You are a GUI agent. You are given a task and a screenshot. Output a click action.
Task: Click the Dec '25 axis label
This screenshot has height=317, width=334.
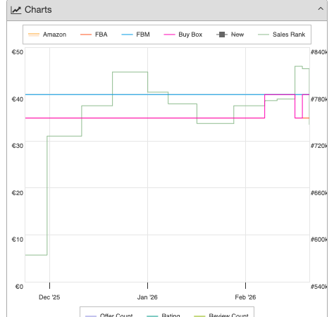click(49, 297)
